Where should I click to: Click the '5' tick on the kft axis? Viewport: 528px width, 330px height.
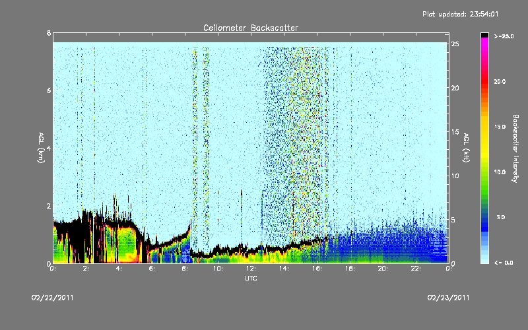(453, 220)
